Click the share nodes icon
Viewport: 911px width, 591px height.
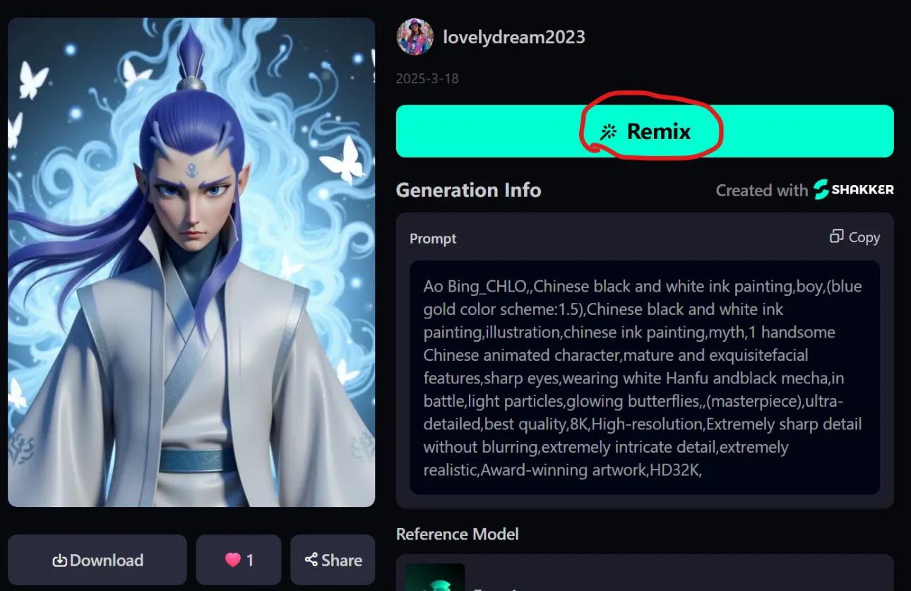311,560
